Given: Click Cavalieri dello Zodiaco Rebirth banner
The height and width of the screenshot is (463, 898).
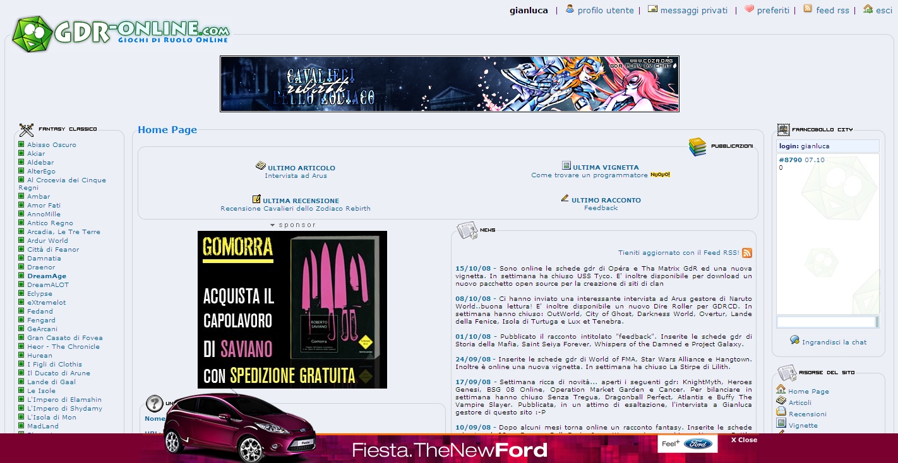Looking at the screenshot, I should click(x=450, y=84).
